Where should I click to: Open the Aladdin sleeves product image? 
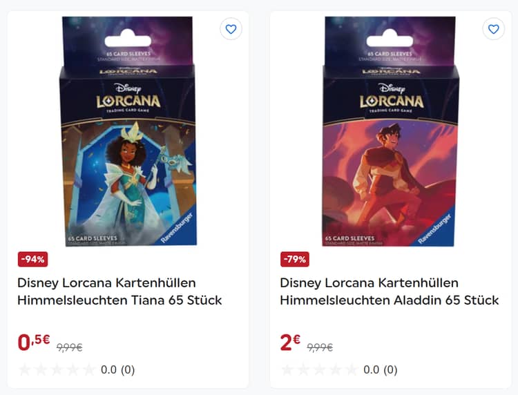pos(391,131)
